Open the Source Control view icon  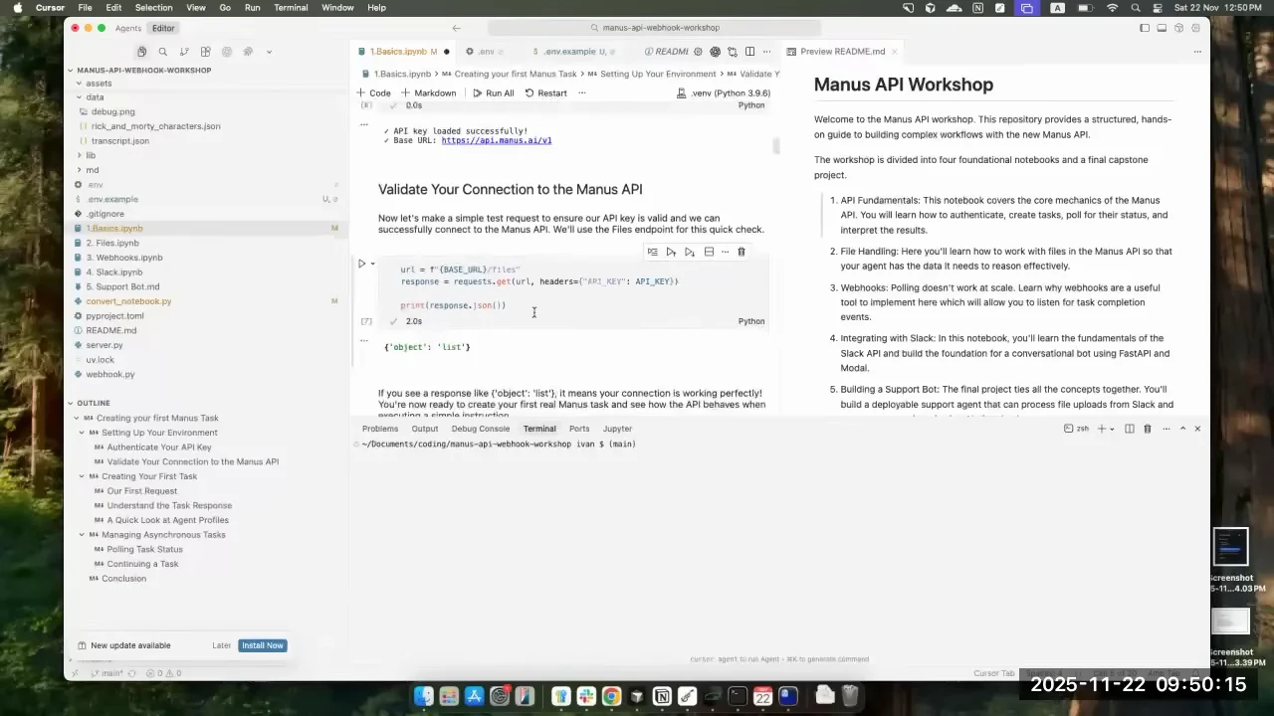point(184,52)
